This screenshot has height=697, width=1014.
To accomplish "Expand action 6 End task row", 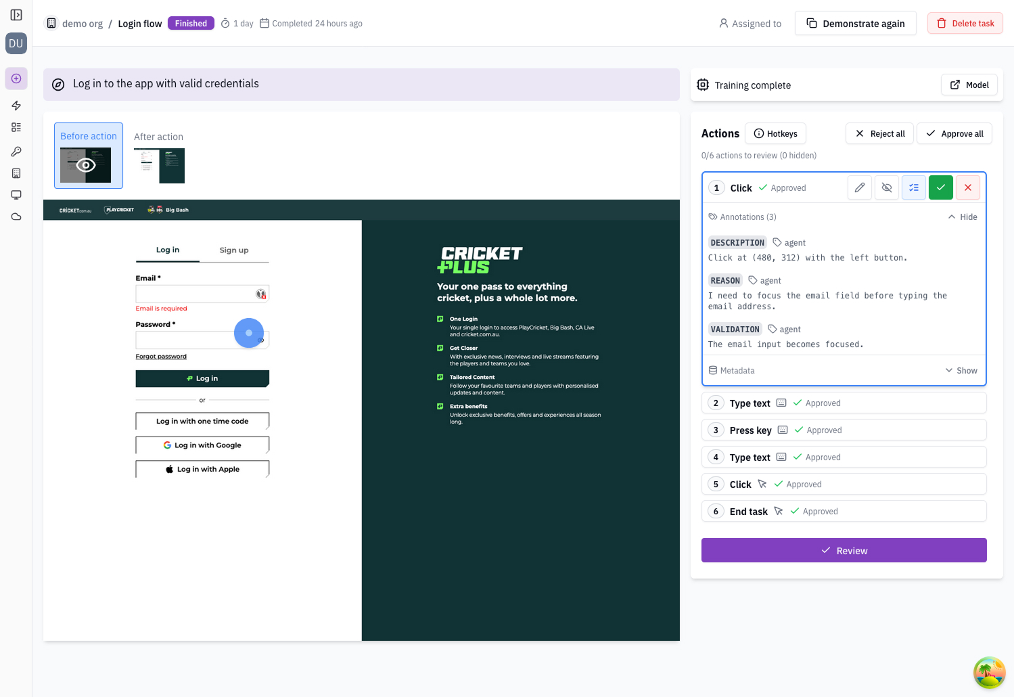I will coord(844,511).
